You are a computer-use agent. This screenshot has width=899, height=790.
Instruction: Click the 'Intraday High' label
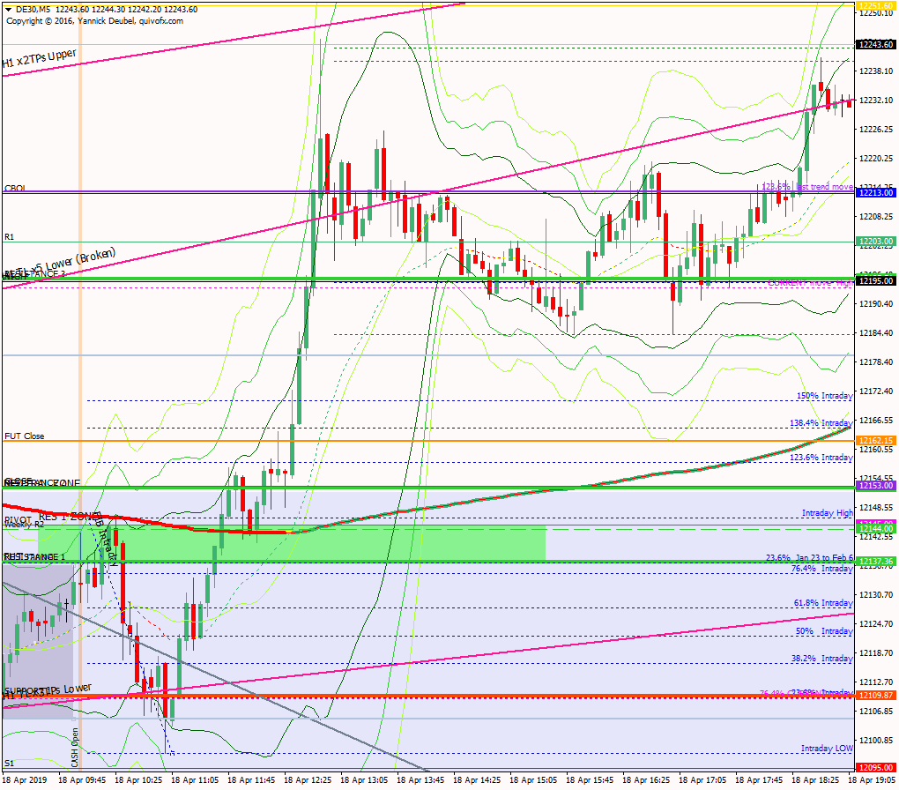(x=827, y=512)
